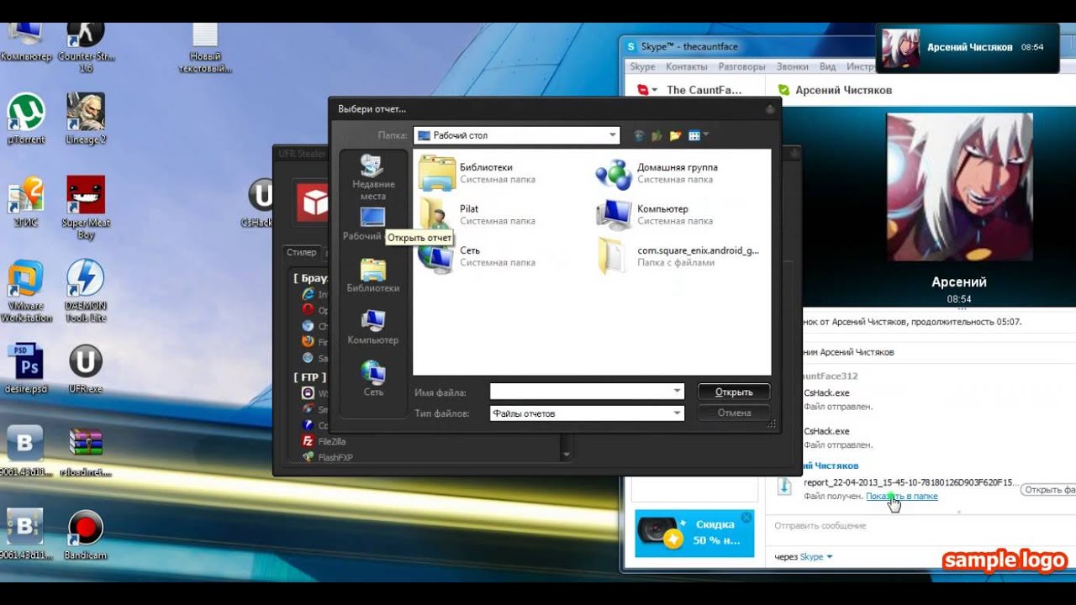Open the Вид menu in Skype
Image resolution: width=1076 pixels, height=605 pixels.
pos(827,66)
